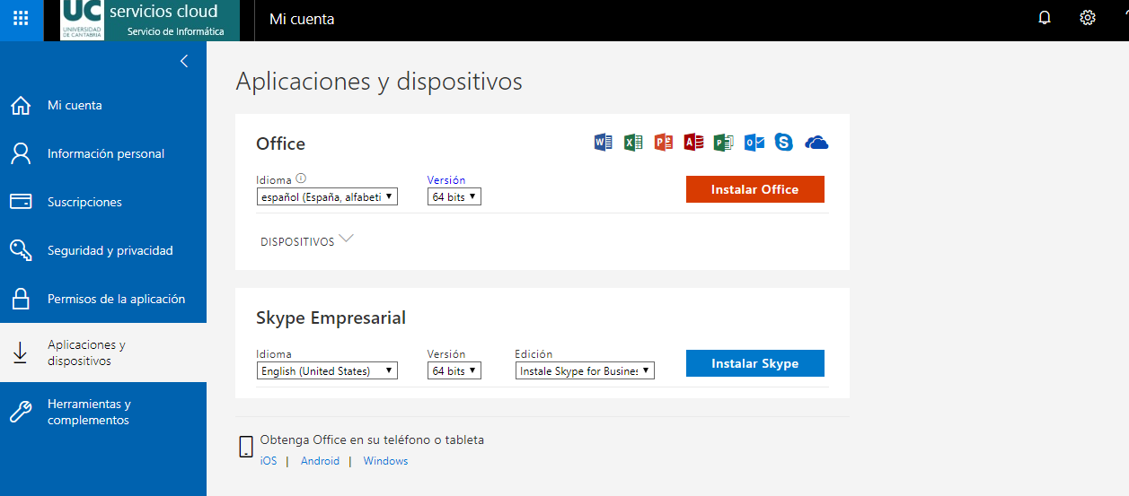This screenshot has height=496, width=1129.
Task: Click the UC Universidad de Cantabria logo
Action: [83, 20]
